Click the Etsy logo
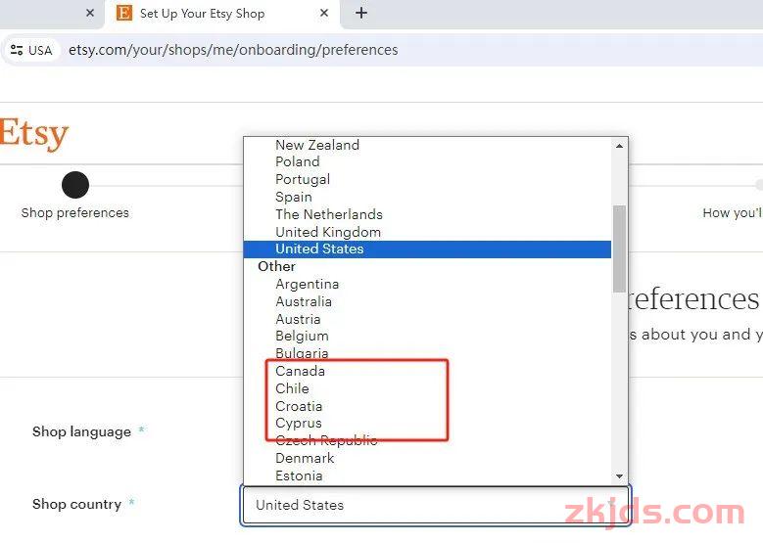763x543 pixels. pos(33,133)
